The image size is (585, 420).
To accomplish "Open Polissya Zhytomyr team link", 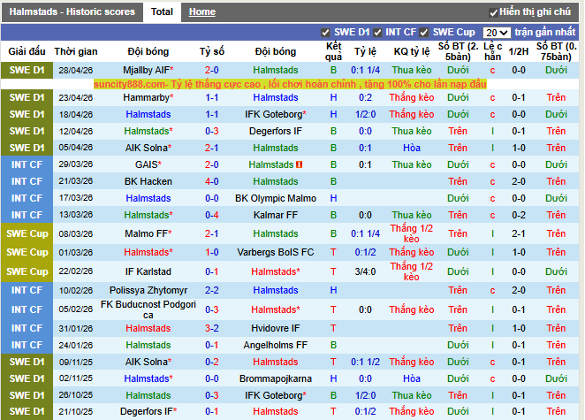I will pyautogui.click(x=148, y=290).
